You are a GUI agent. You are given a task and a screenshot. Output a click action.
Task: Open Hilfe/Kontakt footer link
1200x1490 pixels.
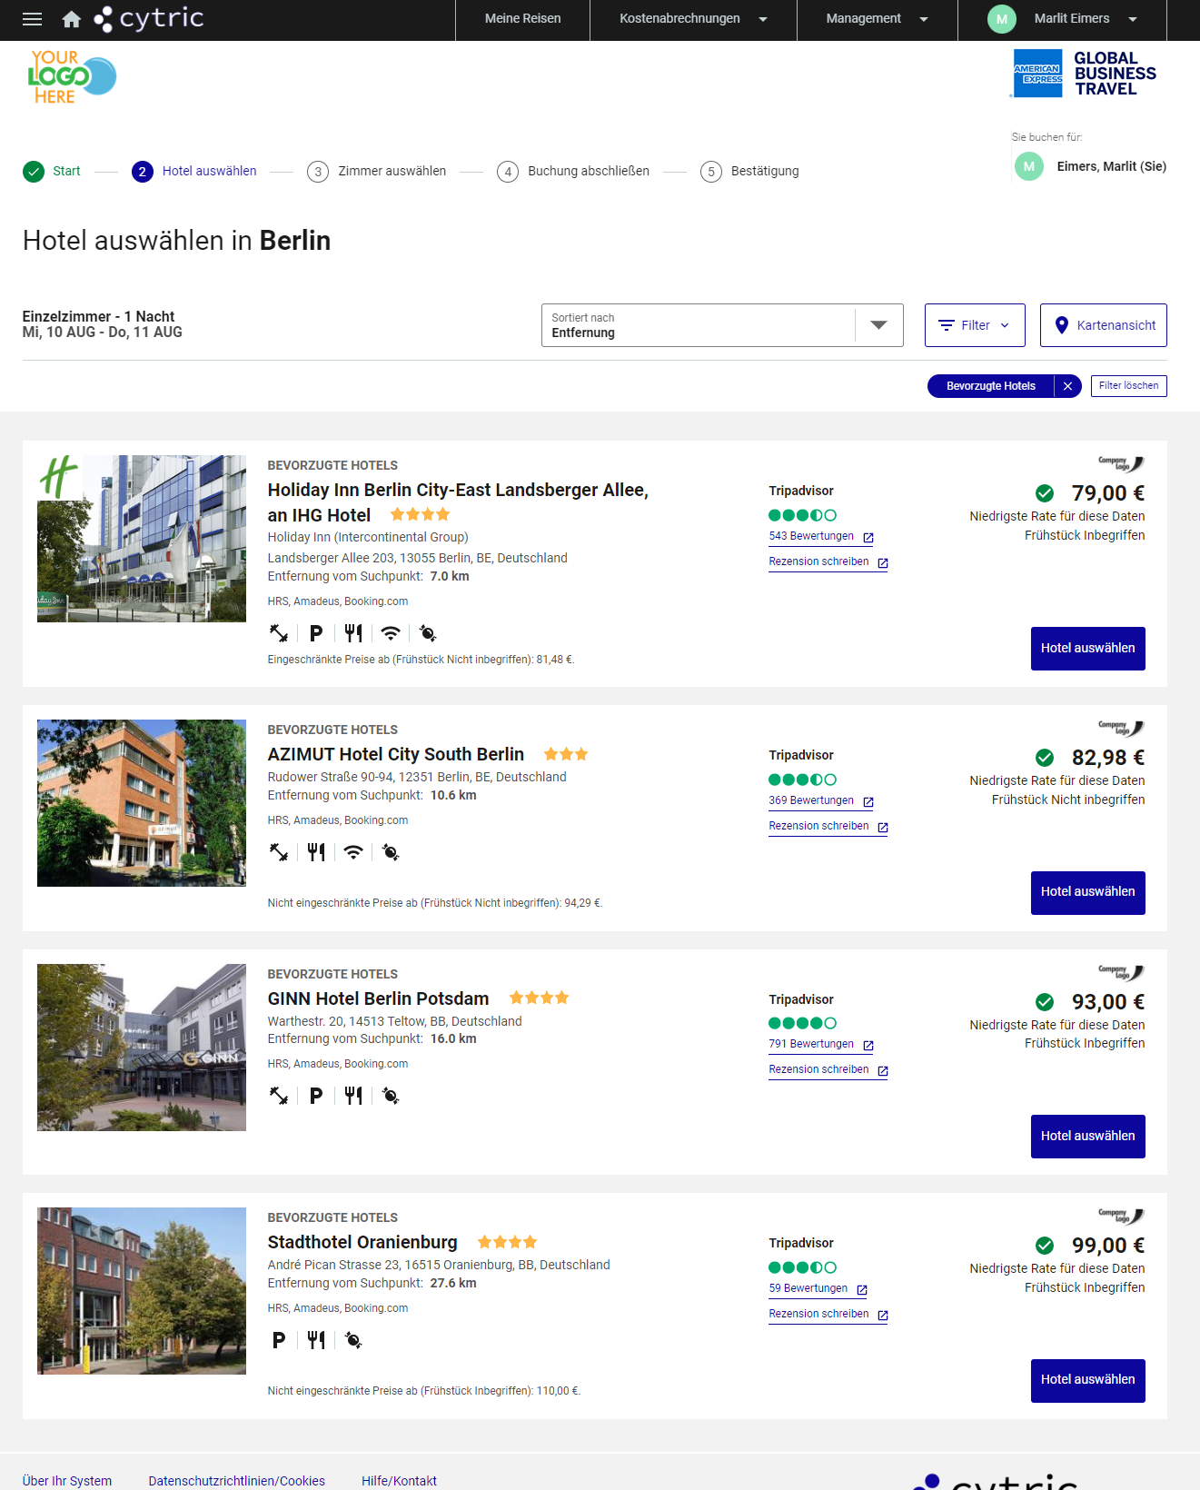[399, 1481]
